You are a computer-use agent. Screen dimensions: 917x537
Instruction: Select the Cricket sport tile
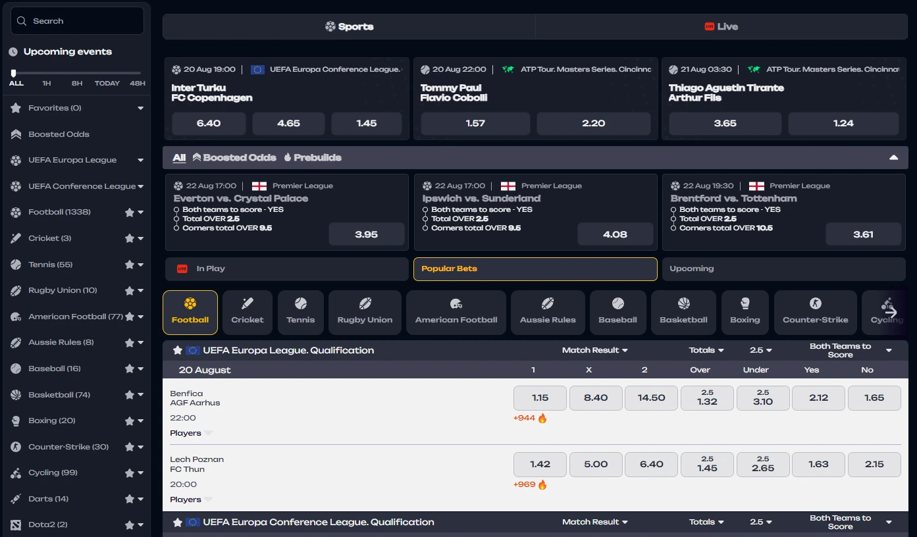[248, 313]
